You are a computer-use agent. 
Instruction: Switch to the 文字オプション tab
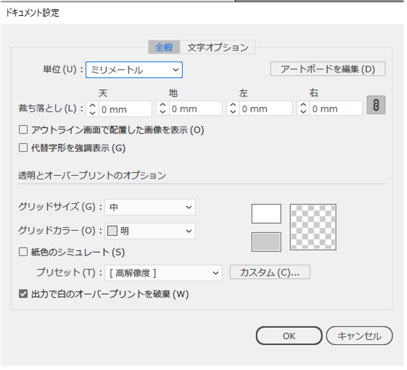pyautogui.click(x=218, y=48)
